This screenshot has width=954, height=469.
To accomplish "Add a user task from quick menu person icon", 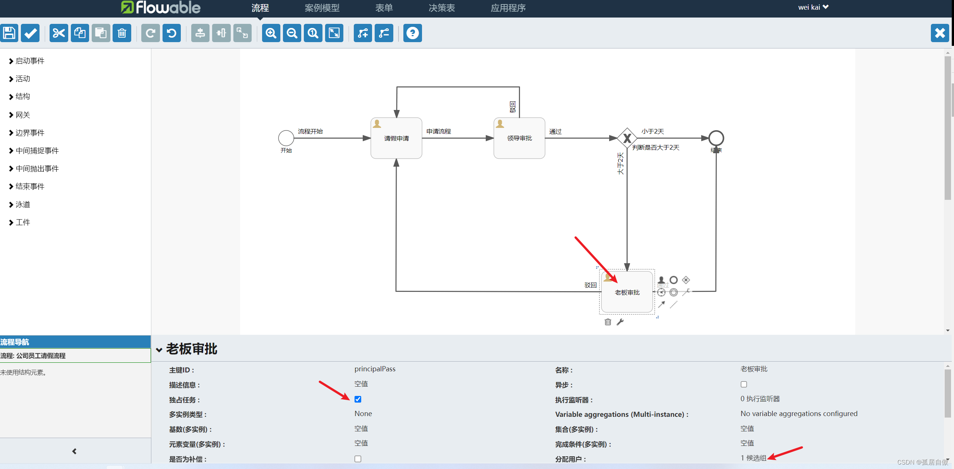I will pyautogui.click(x=661, y=280).
